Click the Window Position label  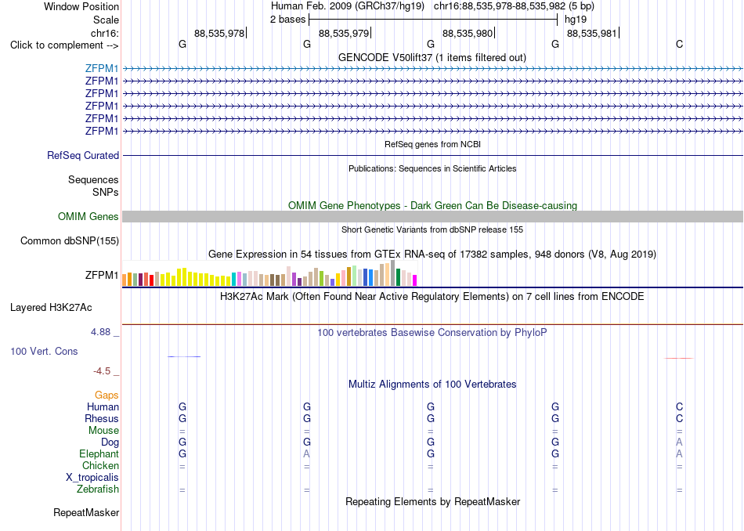click(81, 6)
